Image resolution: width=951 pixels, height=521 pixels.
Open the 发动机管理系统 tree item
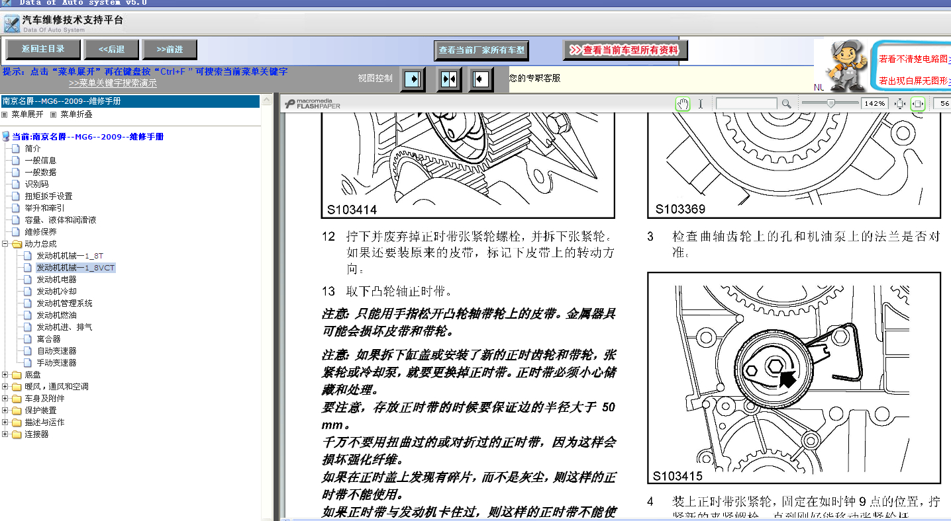click(x=64, y=303)
